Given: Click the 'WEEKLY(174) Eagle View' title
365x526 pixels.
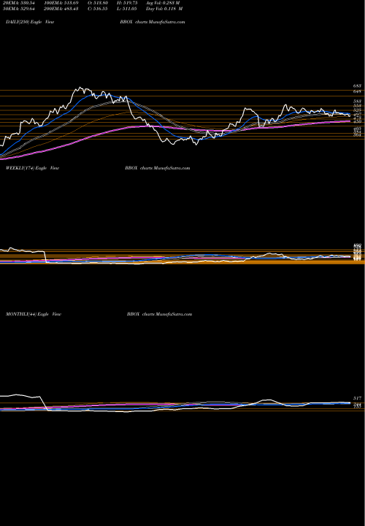Looking at the screenshot, I should pos(32,168).
